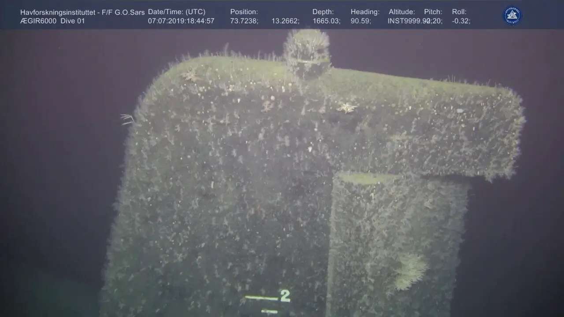The image size is (564, 317).
Task: Click the Heading: label
Action: tap(365, 12)
